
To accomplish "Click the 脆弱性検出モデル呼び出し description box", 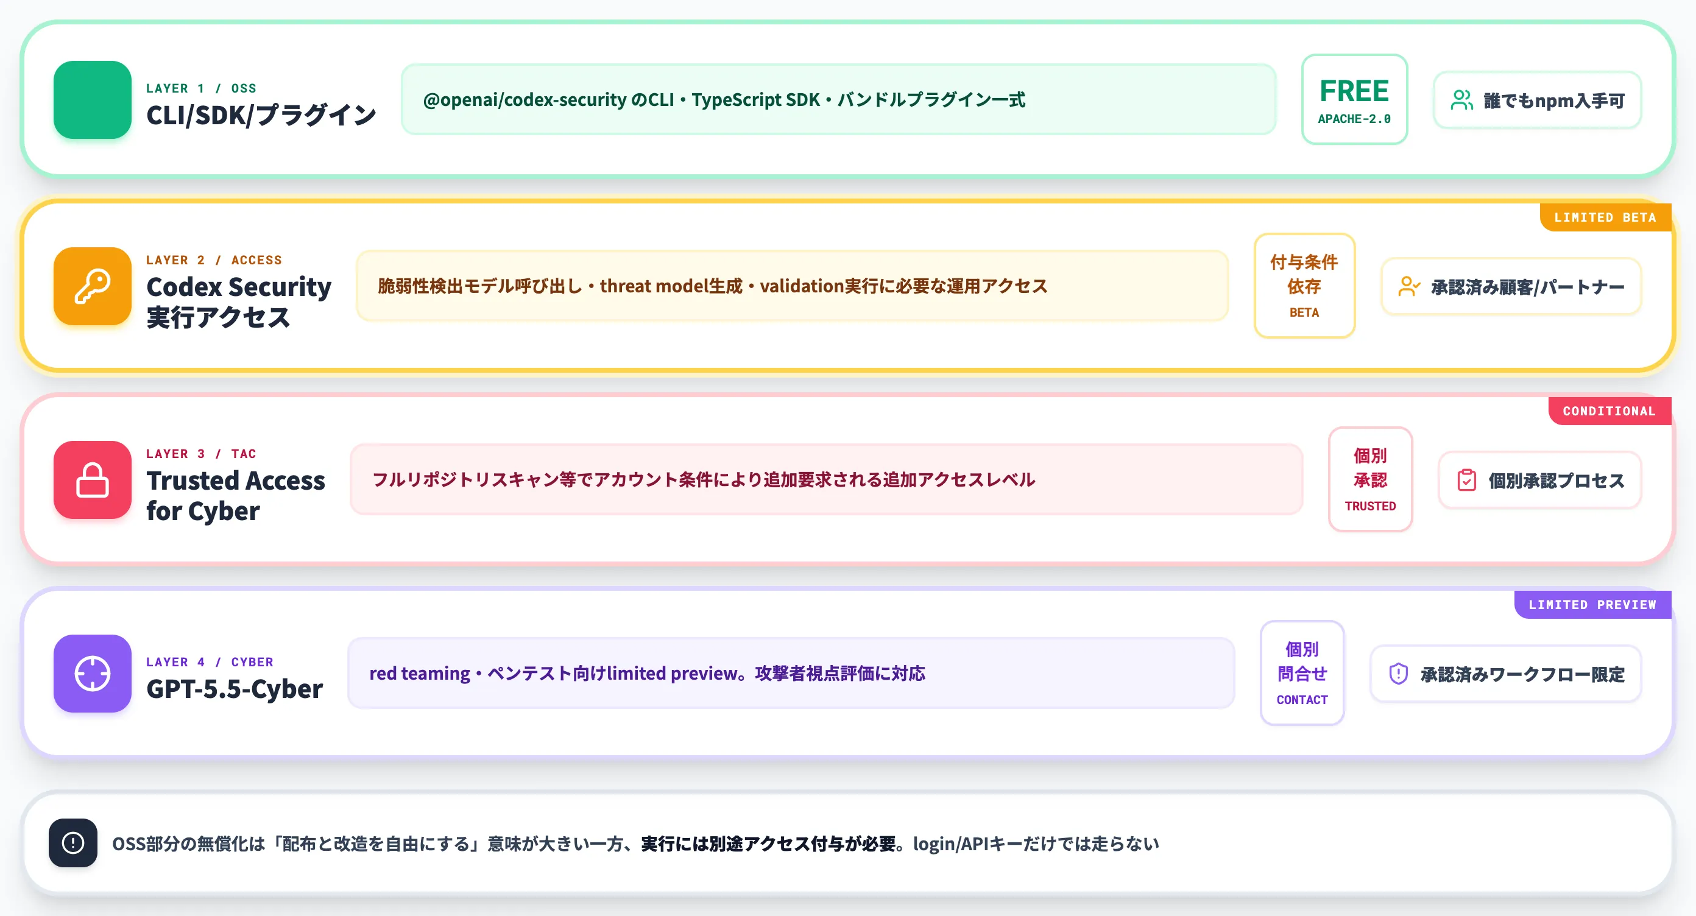I will click(792, 286).
